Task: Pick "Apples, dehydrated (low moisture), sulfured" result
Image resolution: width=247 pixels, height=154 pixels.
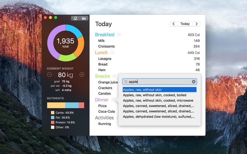Action: click(x=160, y=117)
